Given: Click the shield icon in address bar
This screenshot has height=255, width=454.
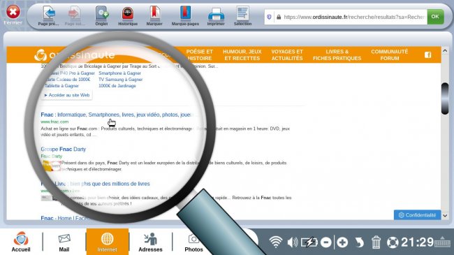Looking at the screenshot, I should point(269,17).
